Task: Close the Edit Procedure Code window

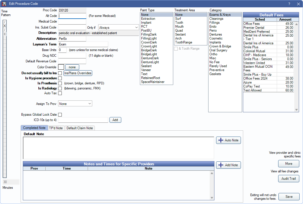Action: [298, 4]
